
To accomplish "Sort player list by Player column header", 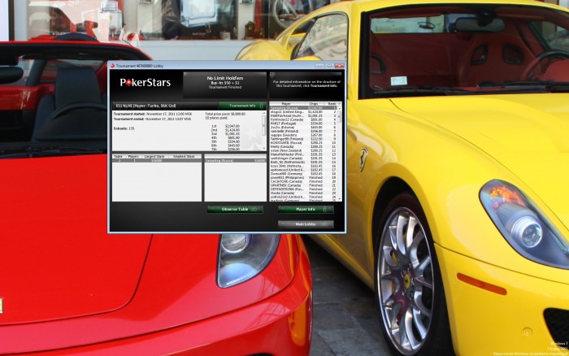I will tap(286, 104).
